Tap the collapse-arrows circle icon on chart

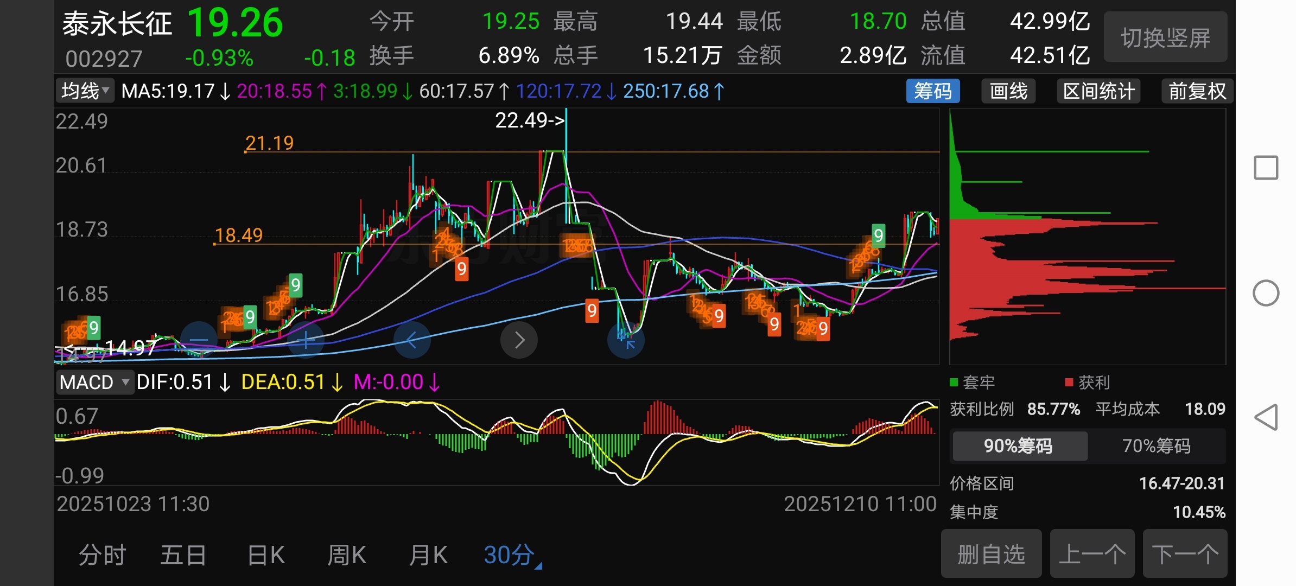[x=626, y=340]
